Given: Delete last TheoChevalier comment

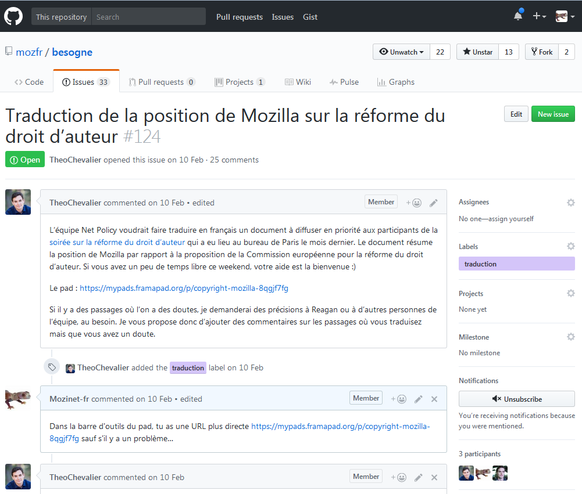Looking at the screenshot, I should tap(434, 477).
